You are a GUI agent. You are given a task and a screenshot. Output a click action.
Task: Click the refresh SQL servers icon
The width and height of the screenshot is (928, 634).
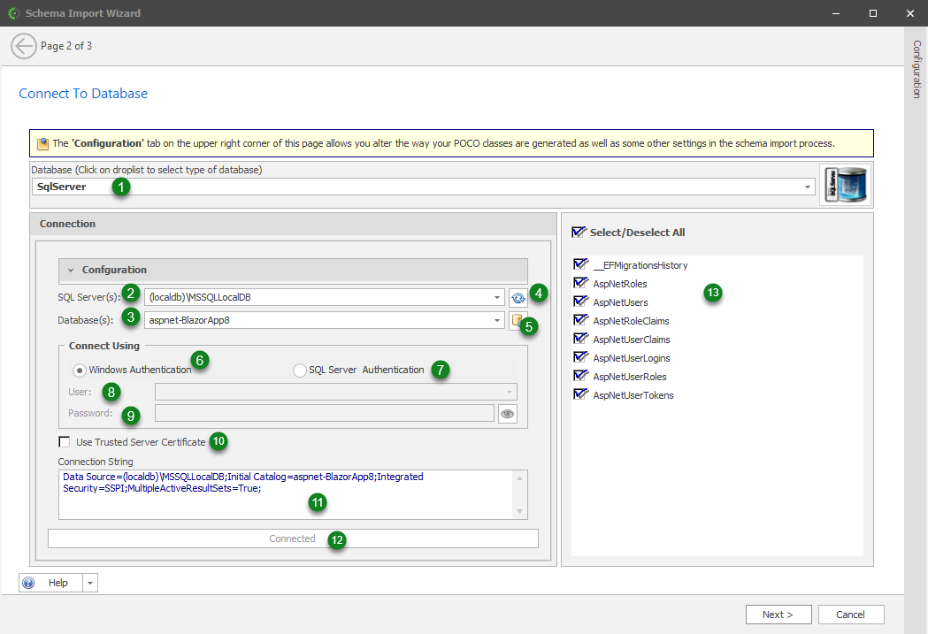pyautogui.click(x=518, y=297)
